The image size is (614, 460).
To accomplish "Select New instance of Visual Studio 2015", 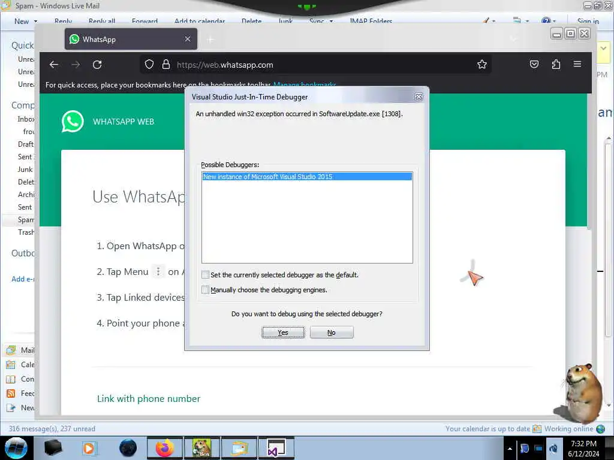I will coord(307,177).
